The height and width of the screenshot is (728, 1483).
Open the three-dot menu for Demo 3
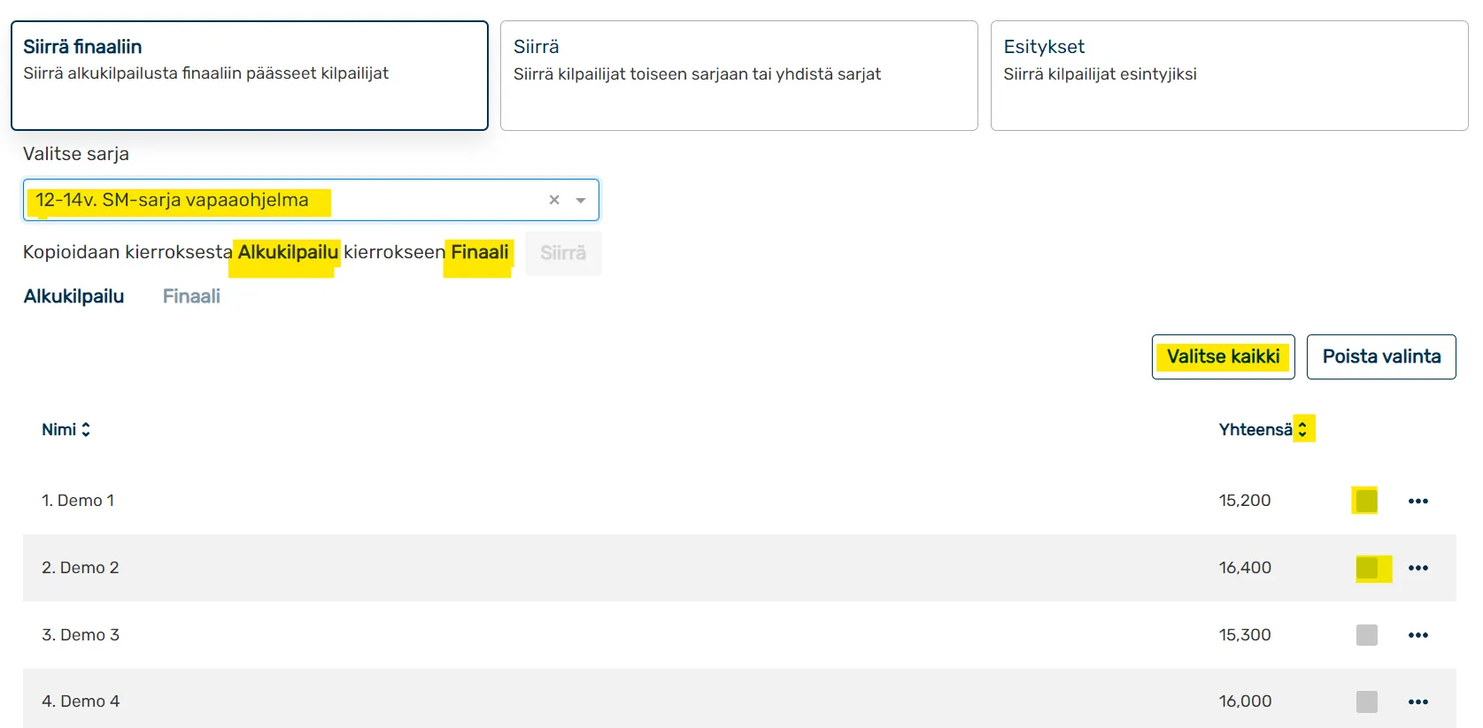[x=1417, y=635]
